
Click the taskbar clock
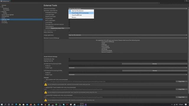pos(181,105)
